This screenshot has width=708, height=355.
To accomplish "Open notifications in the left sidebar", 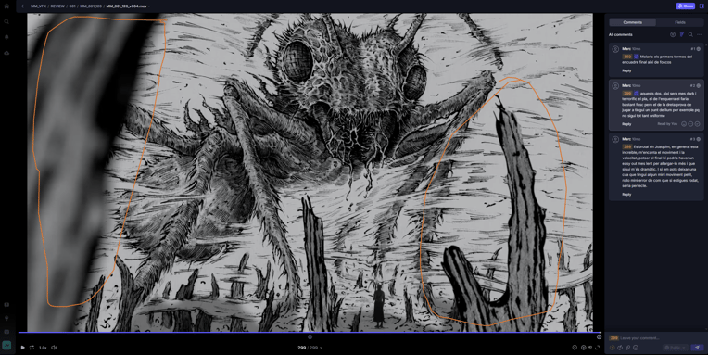I will tap(6, 37).
